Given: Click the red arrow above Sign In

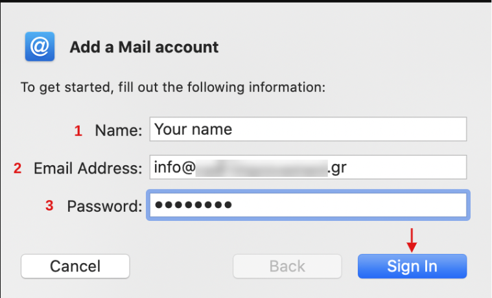Looking at the screenshot, I should click(x=412, y=240).
